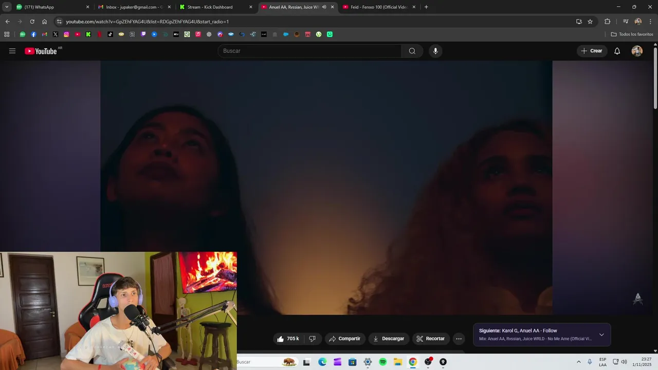The height and width of the screenshot is (370, 658).
Task: Switch to the Feid - Ferxxo 100 tab
Action: tap(379, 7)
